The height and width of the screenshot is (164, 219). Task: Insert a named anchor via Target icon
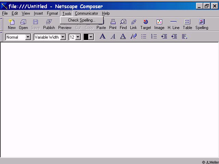point(146,24)
